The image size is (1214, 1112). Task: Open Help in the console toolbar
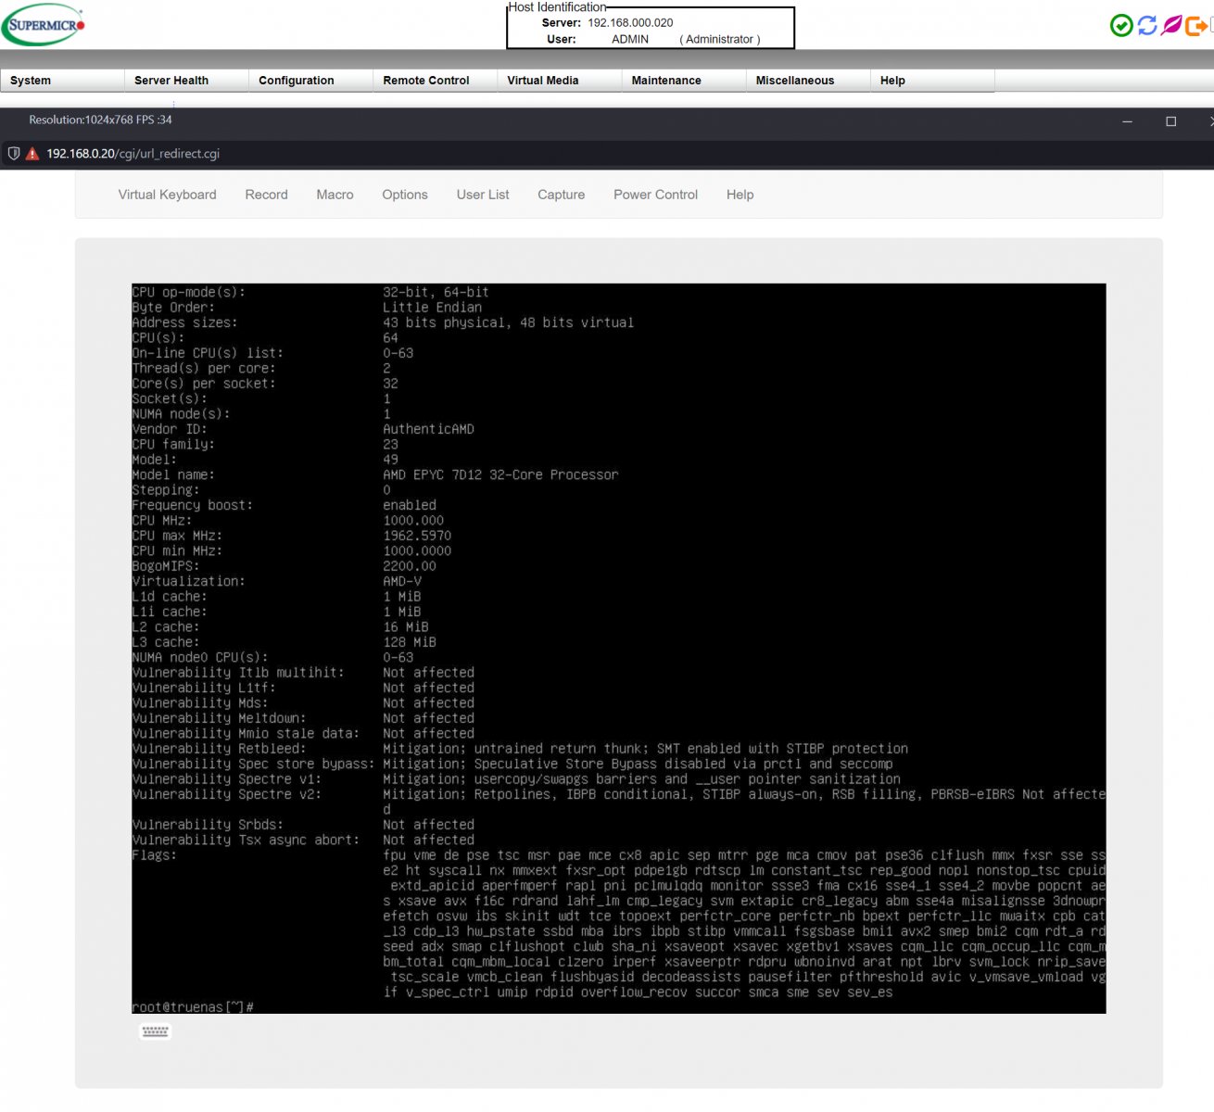pyautogui.click(x=740, y=195)
